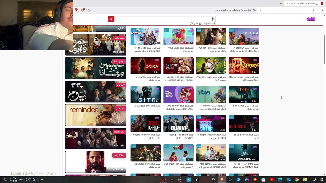326x183 pixels.
Task: Open Chal Mera Putt 4 thumbnail
Action: click(178, 153)
